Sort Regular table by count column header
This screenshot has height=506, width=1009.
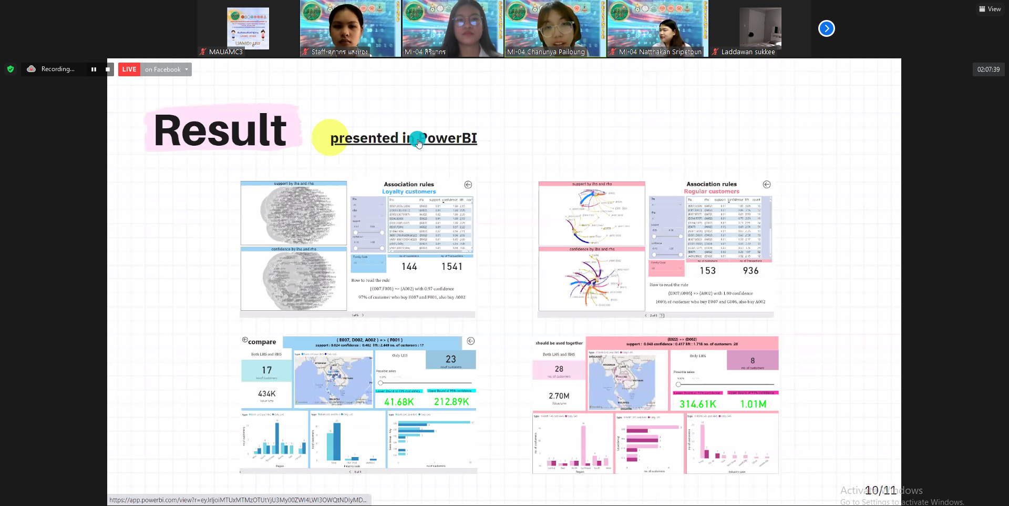(756, 200)
